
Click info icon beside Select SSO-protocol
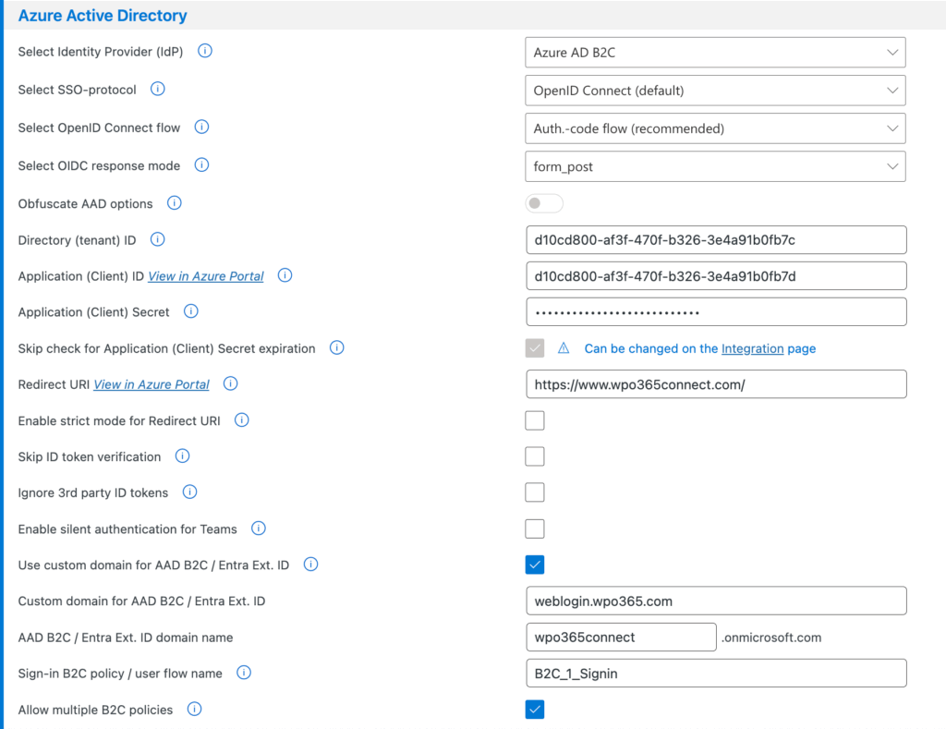click(157, 89)
